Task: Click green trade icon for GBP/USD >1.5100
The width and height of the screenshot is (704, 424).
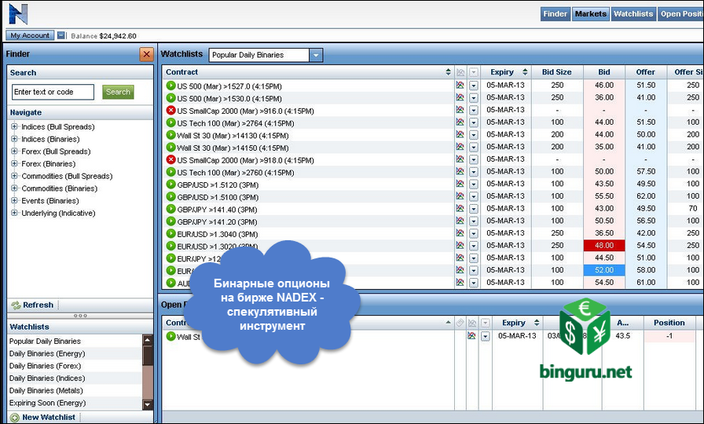Action: pyautogui.click(x=170, y=196)
